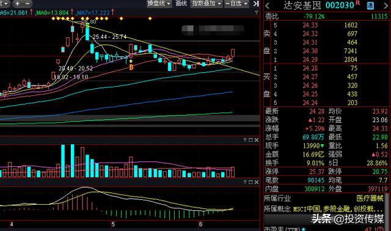
Task: Click 外盘 value 397119
Action: tap(378, 189)
